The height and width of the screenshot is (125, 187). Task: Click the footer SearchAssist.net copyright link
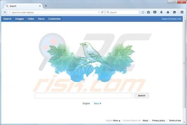tap(132, 121)
